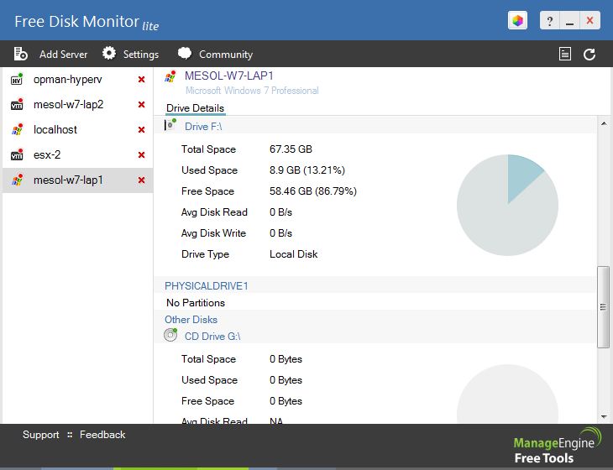Click the VM icon beside esx-2
This screenshot has height=470, width=613.
click(x=17, y=154)
